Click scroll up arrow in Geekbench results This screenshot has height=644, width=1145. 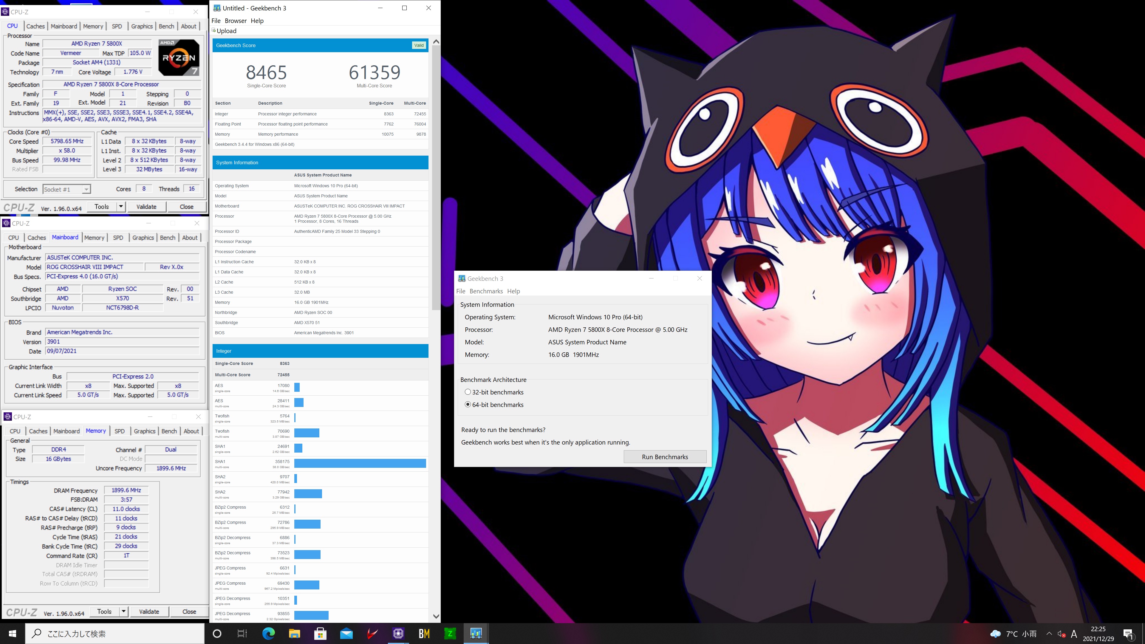pyautogui.click(x=436, y=41)
